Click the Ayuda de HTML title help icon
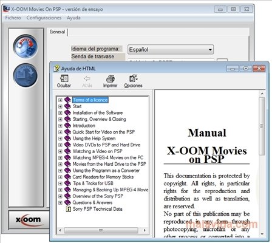Screen dimensions: 272x243 (x=56, y=69)
